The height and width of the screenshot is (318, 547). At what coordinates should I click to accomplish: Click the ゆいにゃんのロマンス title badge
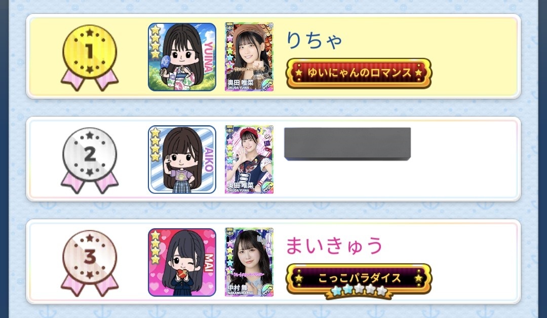coord(359,73)
